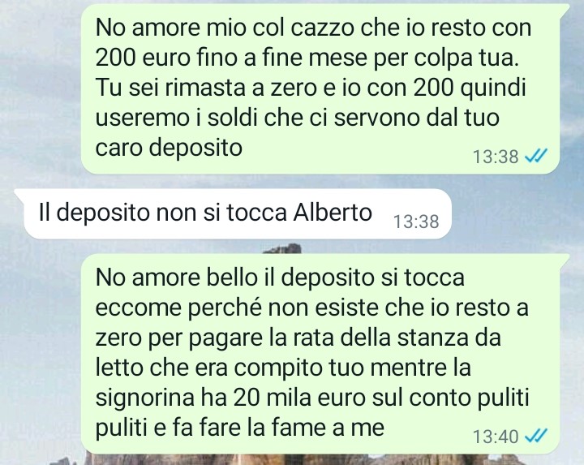The width and height of the screenshot is (584, 465).
Task: Click the line "signorina ha 20 mila euro"
Action: (312, 398)
